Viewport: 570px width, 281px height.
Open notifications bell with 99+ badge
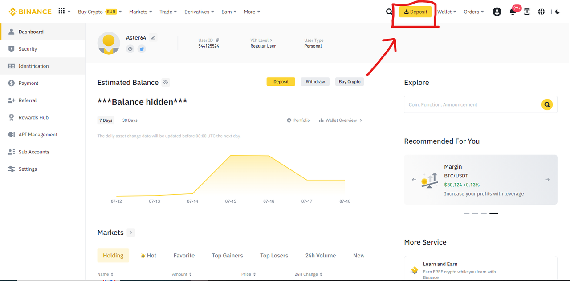tap(513, 12)
